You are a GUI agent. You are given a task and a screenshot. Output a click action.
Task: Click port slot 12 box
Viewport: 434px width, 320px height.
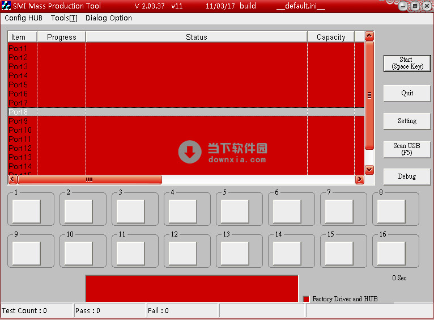(x=182, y=253)
